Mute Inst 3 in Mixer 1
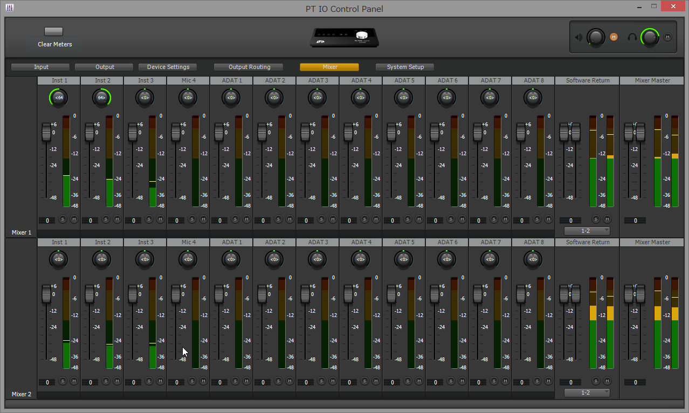This screenshot has height=413, width=689. (160, 219)
